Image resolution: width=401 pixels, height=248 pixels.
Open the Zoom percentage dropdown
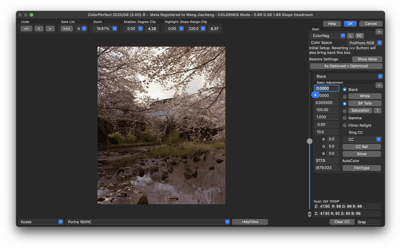[115, 28]
